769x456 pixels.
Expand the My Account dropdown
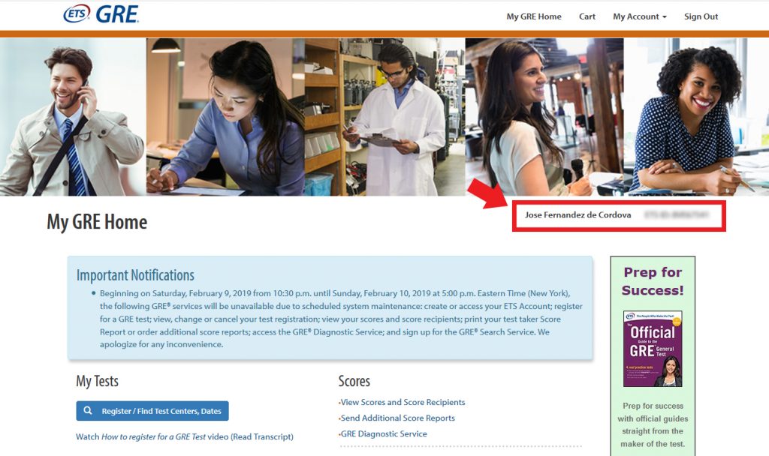click(640, 16)
